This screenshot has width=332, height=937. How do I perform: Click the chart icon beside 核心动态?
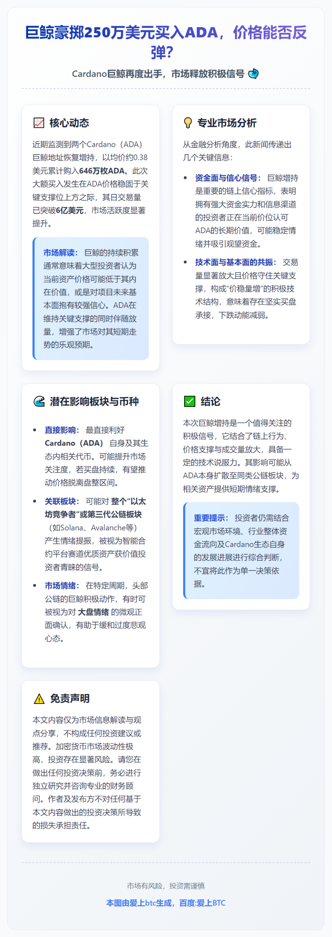[39, 123]
